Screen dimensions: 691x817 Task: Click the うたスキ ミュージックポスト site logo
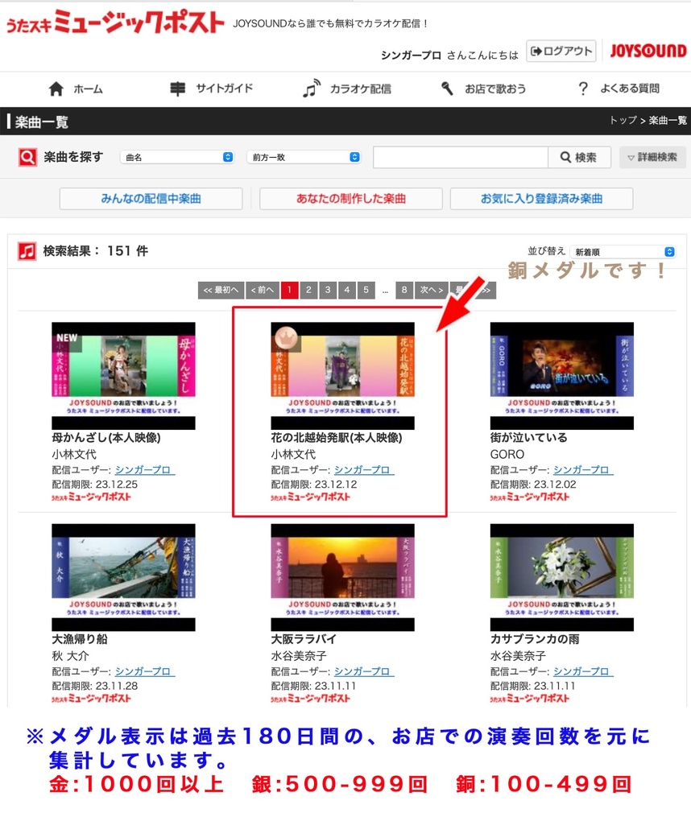point(115,23)
